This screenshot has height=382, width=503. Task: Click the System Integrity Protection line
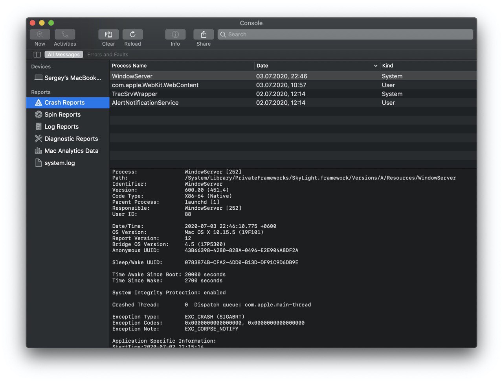point(169,293)
